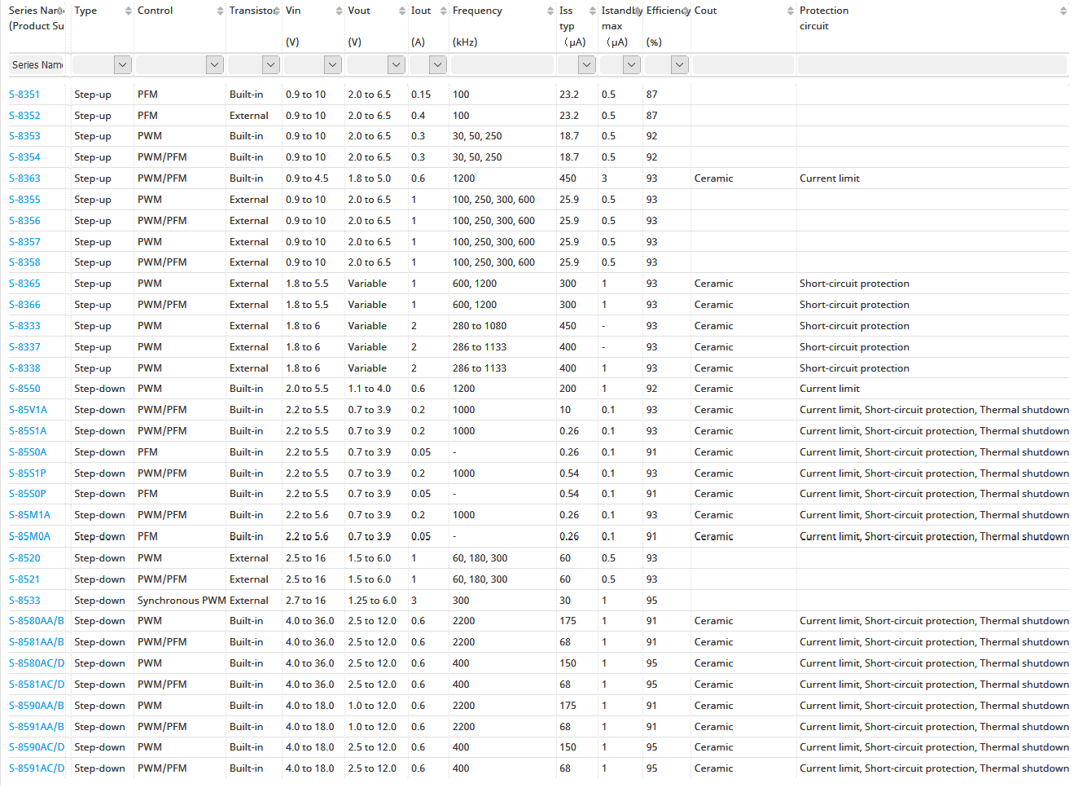
Task: Open the S-8333 series link
Action: 24,326
